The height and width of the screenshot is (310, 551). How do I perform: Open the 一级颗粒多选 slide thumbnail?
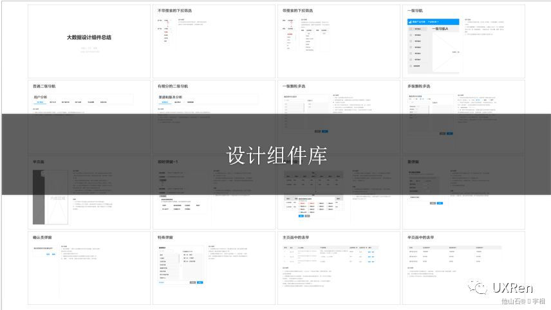[339, 117]
